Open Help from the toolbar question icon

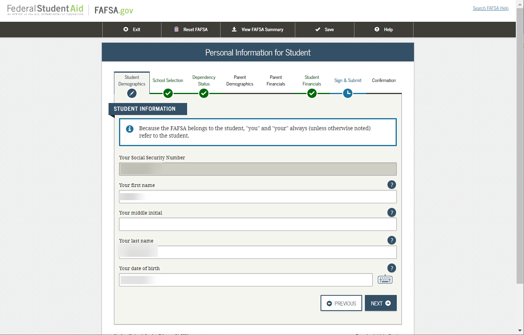pos(377,30)
